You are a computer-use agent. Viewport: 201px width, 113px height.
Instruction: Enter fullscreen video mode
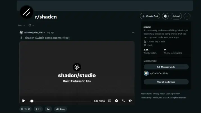point(123,101)
